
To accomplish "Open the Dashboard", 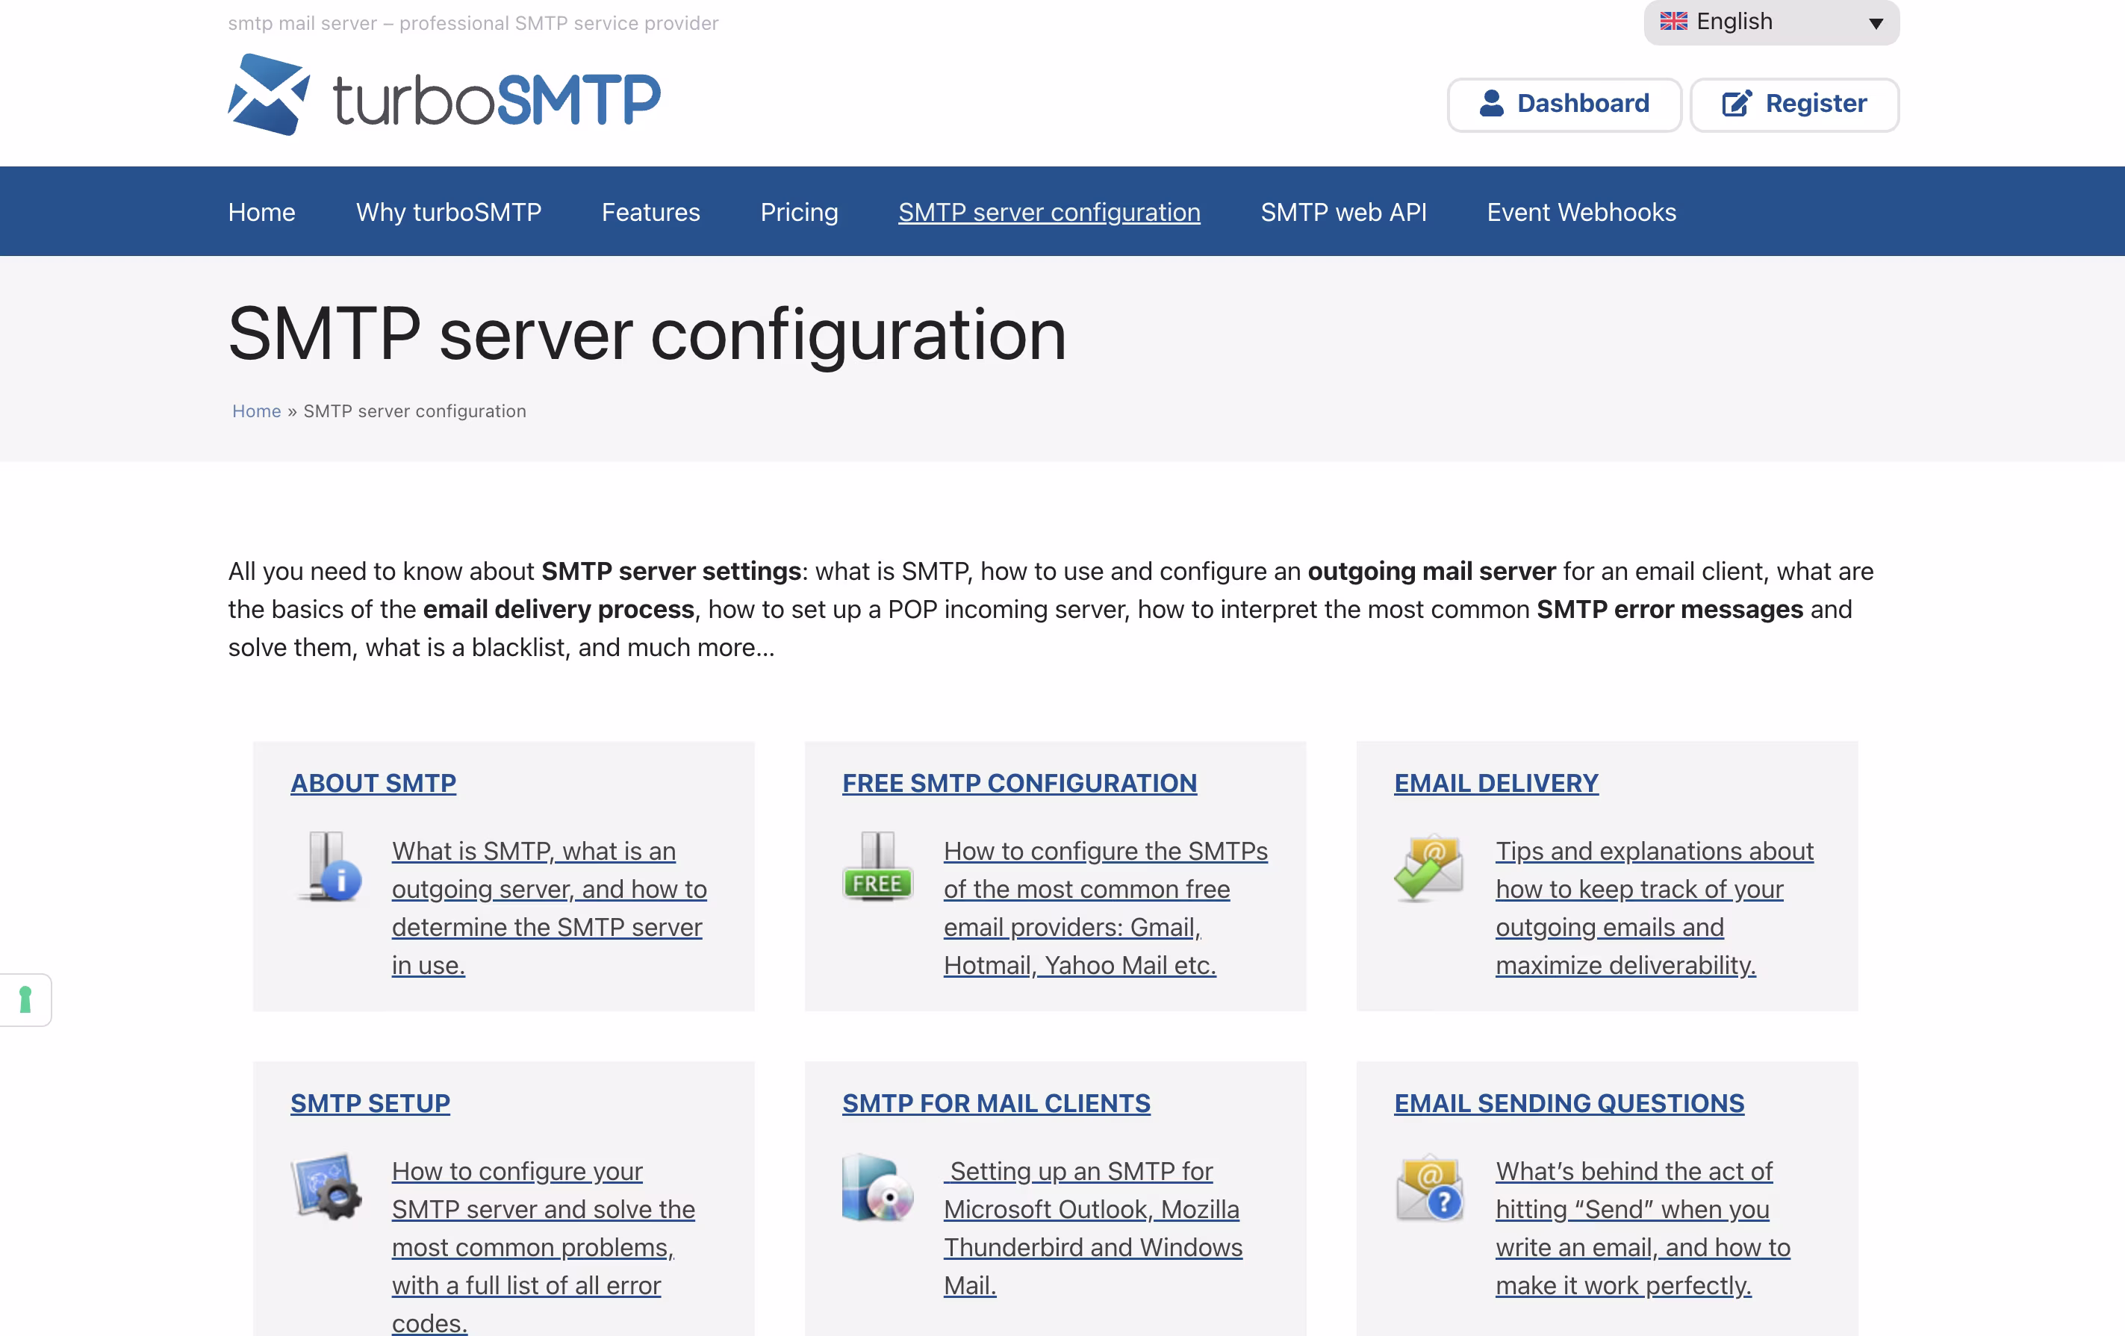I will pyautogui.click(x=1564, y=103).
